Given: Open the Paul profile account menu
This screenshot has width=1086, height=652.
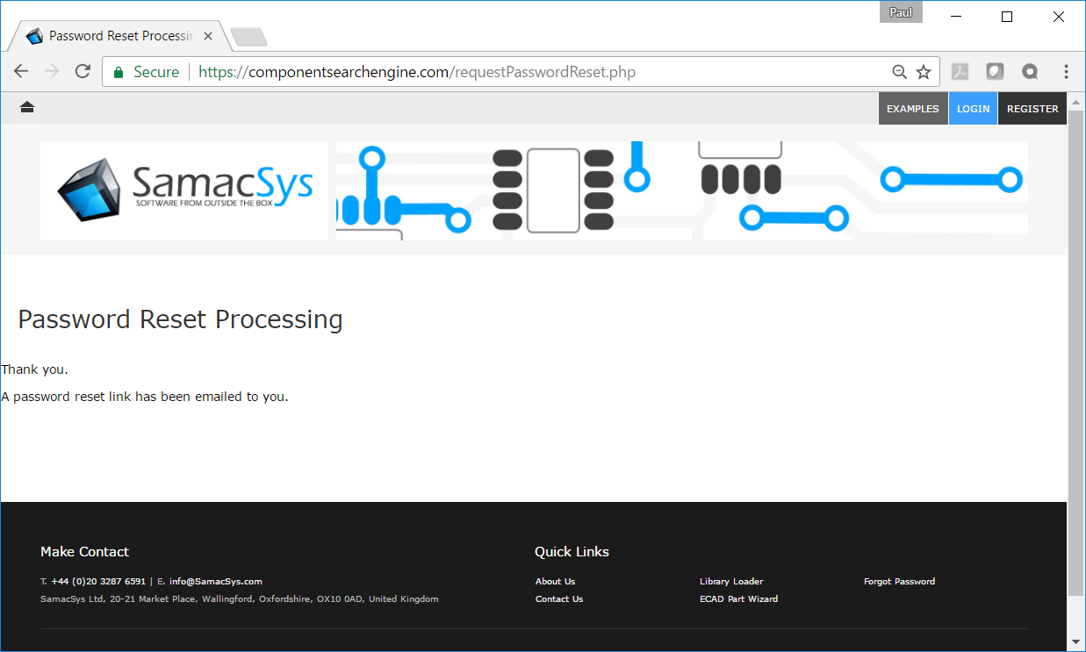Looking at the screenshot, I should click(x=901, y=11).
